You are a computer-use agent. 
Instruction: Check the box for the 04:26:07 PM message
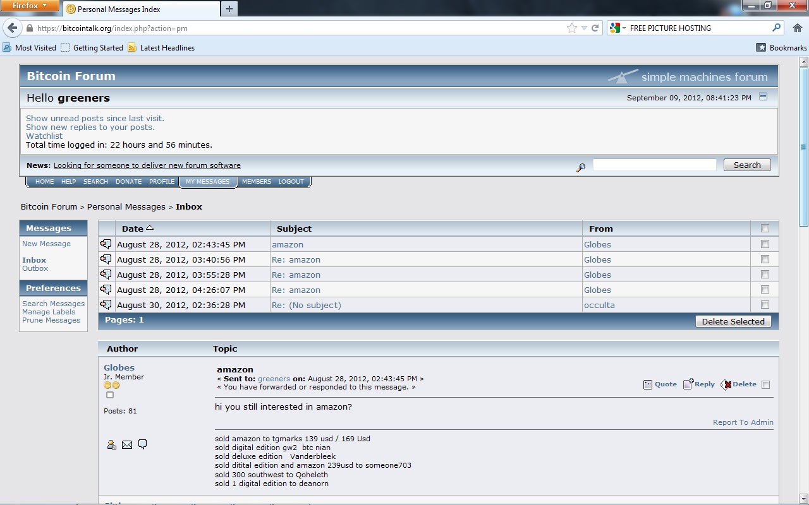tap(765, 289)
